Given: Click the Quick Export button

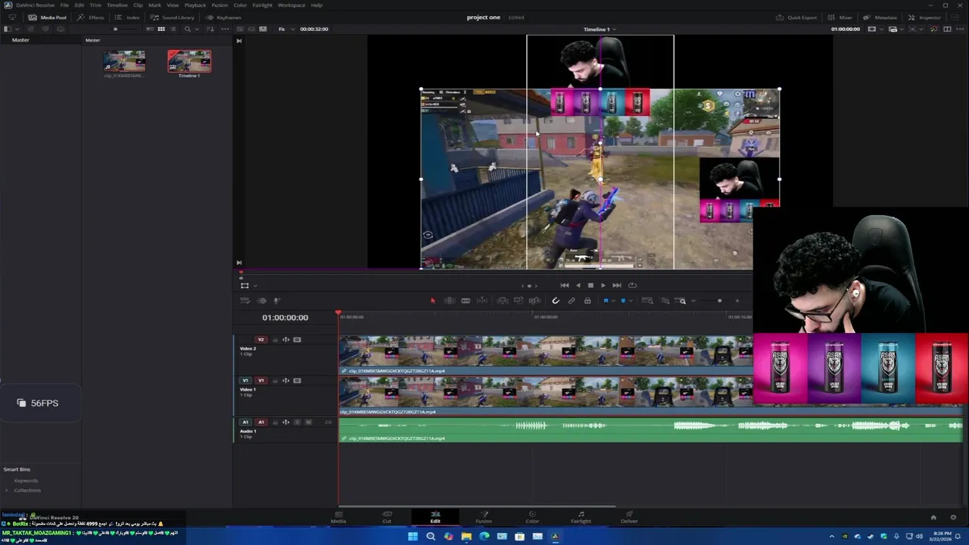Looking at the screenshot, I should pyautogui.click(x=796, y=17).
